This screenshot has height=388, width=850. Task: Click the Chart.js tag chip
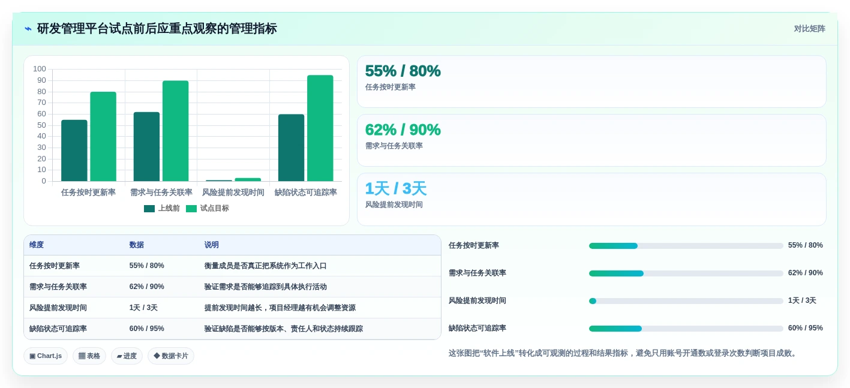click(x=46, y=356)
